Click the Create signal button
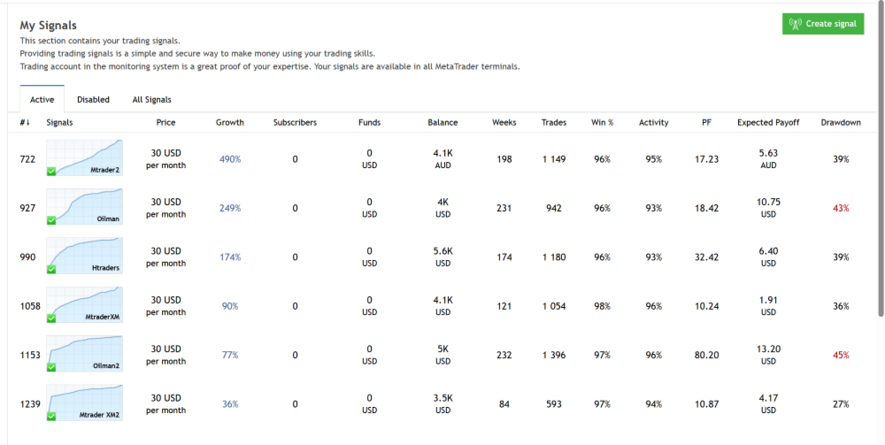885x445 pixels. pos(823,24)
